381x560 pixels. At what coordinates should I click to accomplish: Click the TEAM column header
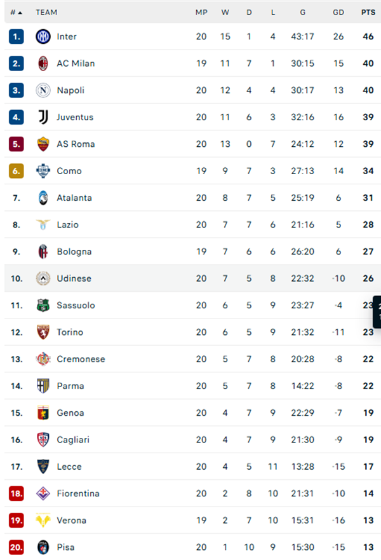[x=46, y=12]
